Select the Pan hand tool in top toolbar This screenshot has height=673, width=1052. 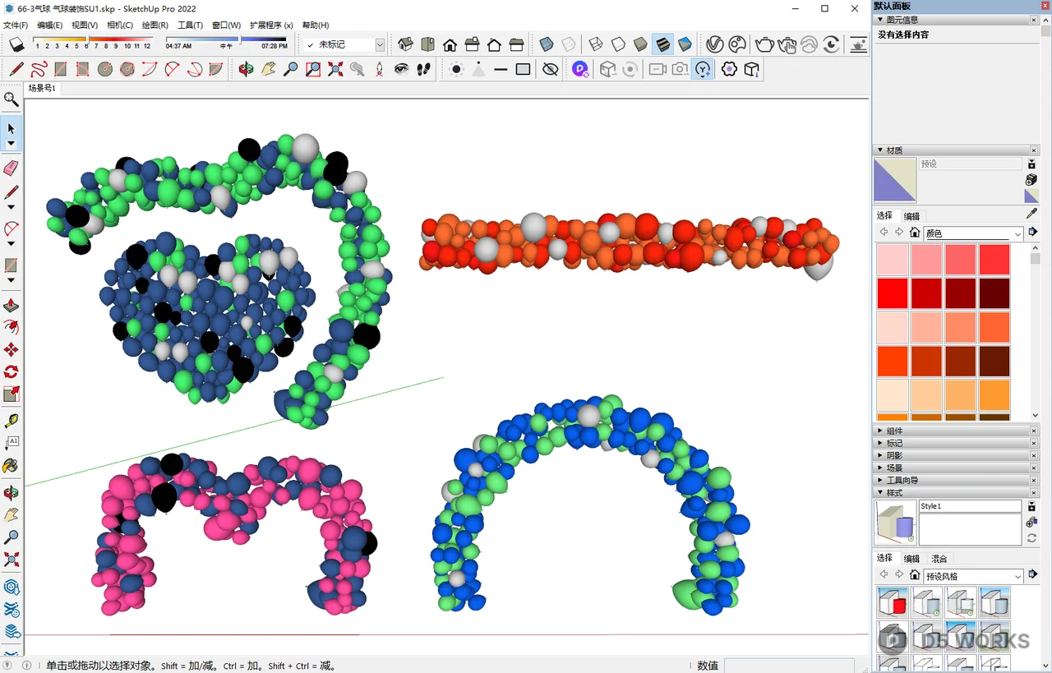point(268,69)
